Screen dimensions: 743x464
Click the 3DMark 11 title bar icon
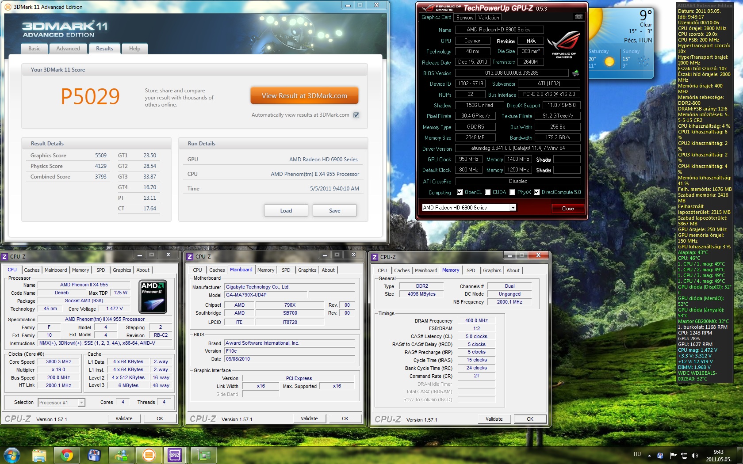[8, 7]
